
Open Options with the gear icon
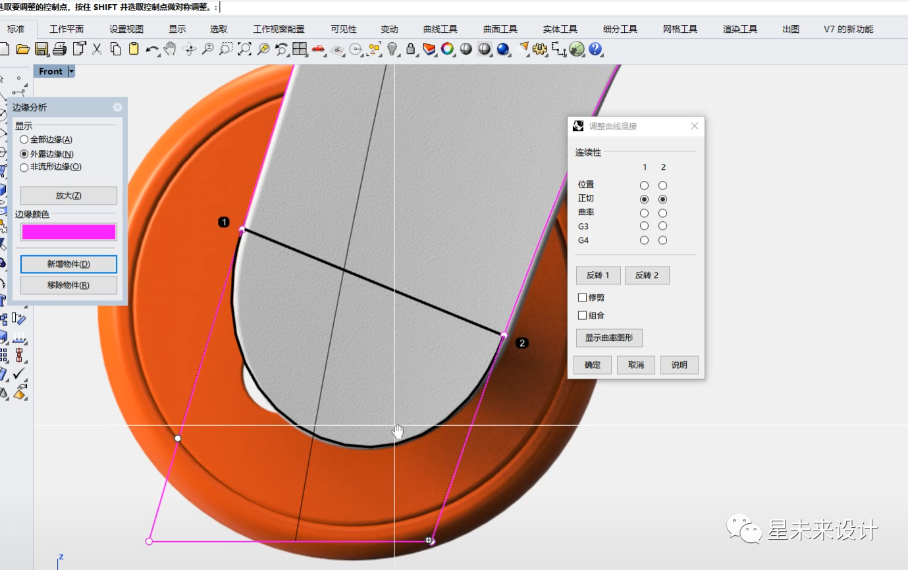[541, 49]
